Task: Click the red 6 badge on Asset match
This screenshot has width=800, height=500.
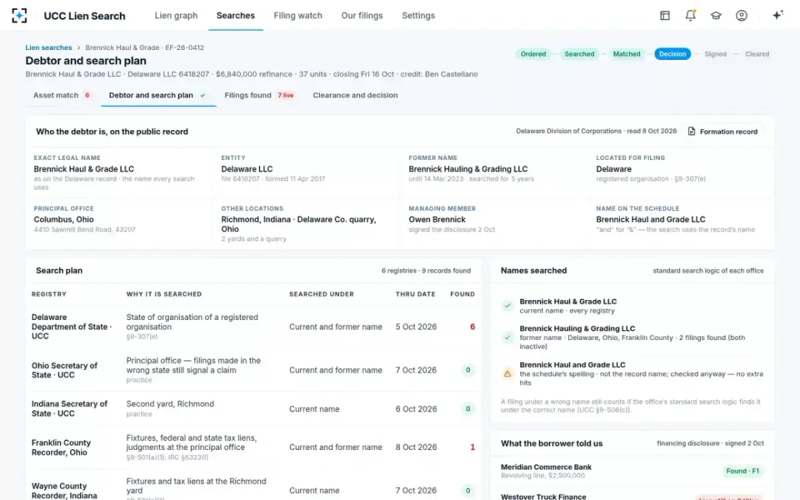Action: (87, 95)
